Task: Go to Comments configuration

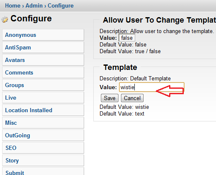Action: point(43,72)
